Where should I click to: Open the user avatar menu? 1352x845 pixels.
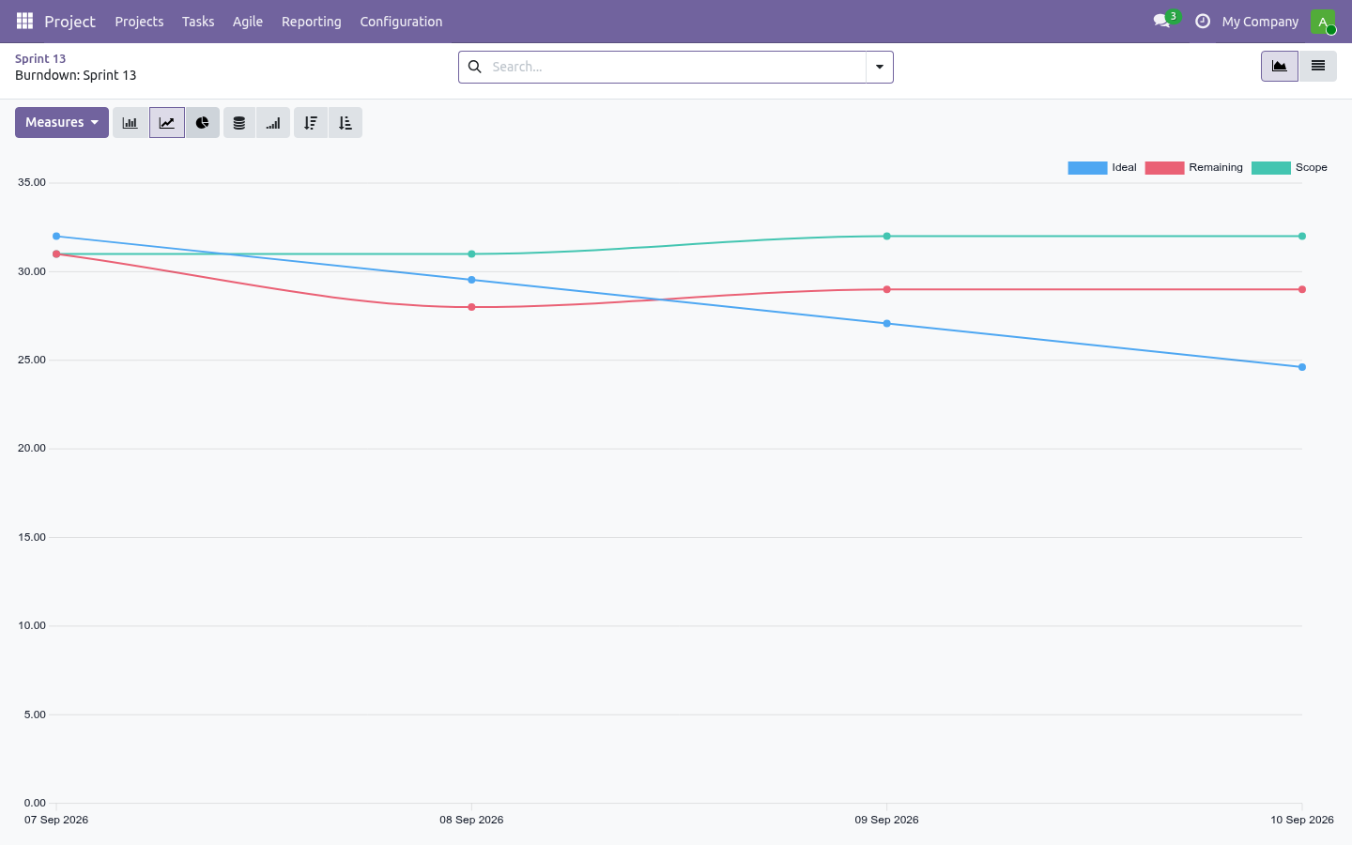pos(1323,21)
